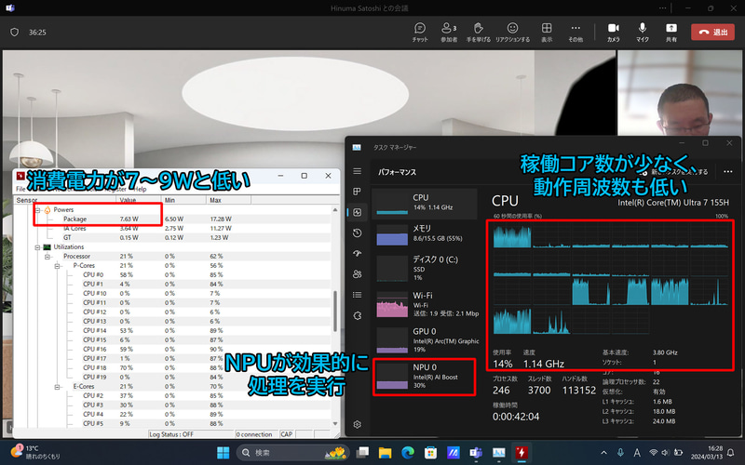Open the Windows Start menu
The image size is (745, 465).
[x=223, y=453]
